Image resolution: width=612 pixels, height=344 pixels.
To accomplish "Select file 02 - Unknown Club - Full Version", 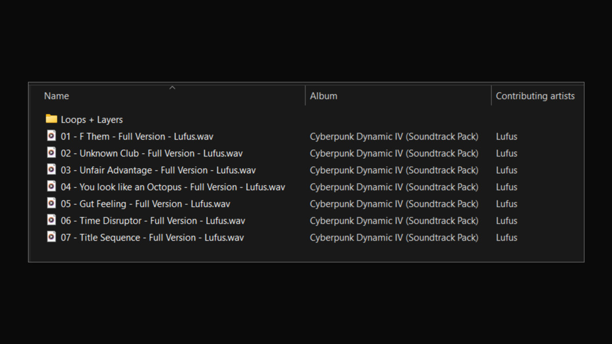I will click(x=151, y=153).
